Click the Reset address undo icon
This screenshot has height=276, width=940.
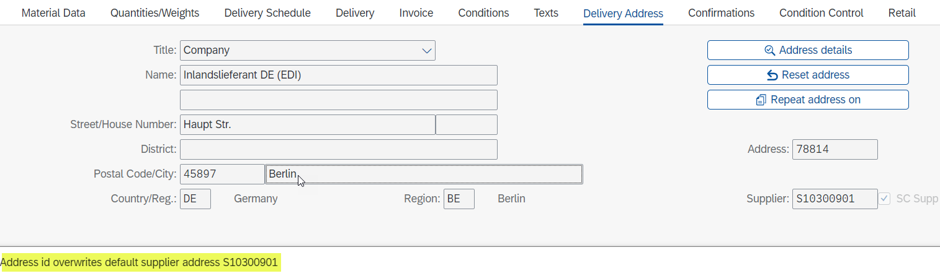(x=772, y=75)
